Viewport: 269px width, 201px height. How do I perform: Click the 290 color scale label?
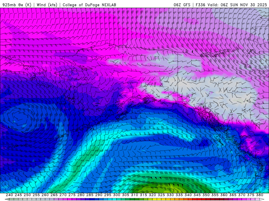coord(99,195)
